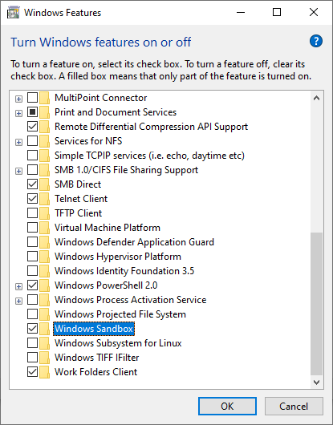Expand Print and Document Services tree
This screenshot has height=425, width=333.
(18, 113)
